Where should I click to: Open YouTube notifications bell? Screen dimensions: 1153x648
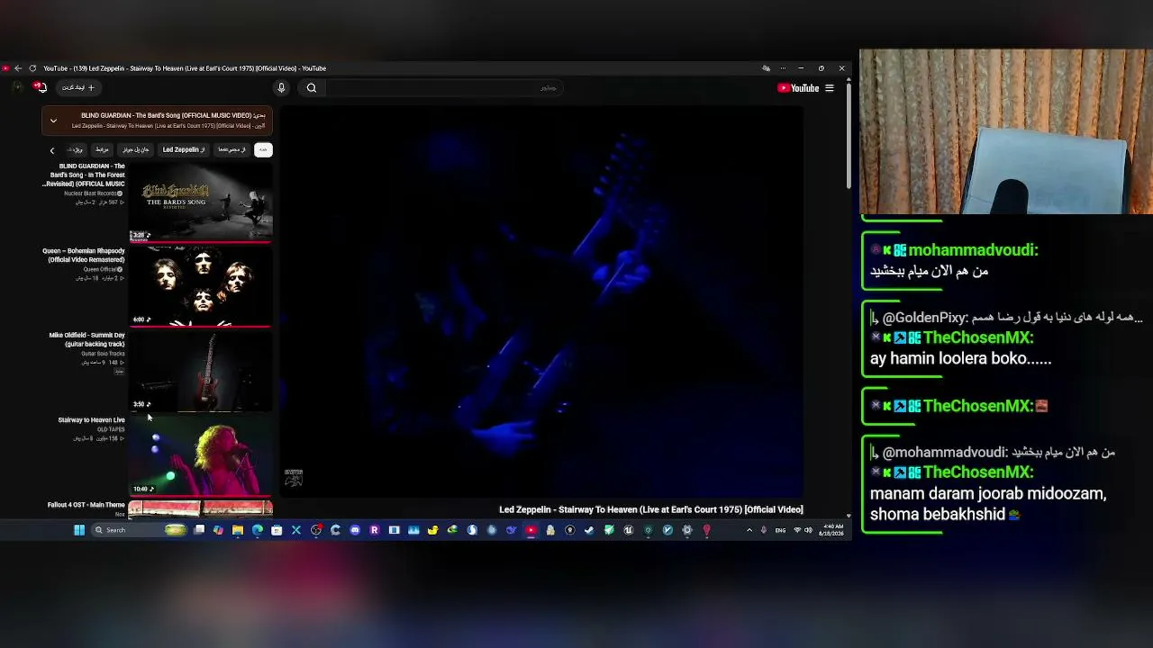pos(41,87)
